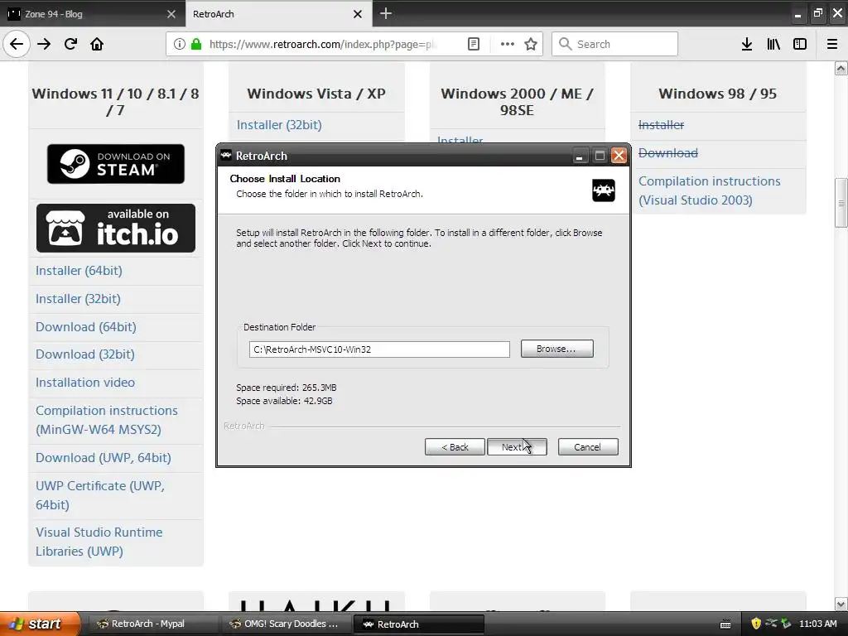Close the RetroArch browser tab
The height and width of the screenshot is (636, 848).
point(358,14)
